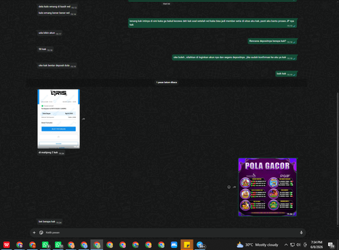Screen dimensions: 339x250
Task: Select the '50 kak' message
Action: click(x=45, y=49)
